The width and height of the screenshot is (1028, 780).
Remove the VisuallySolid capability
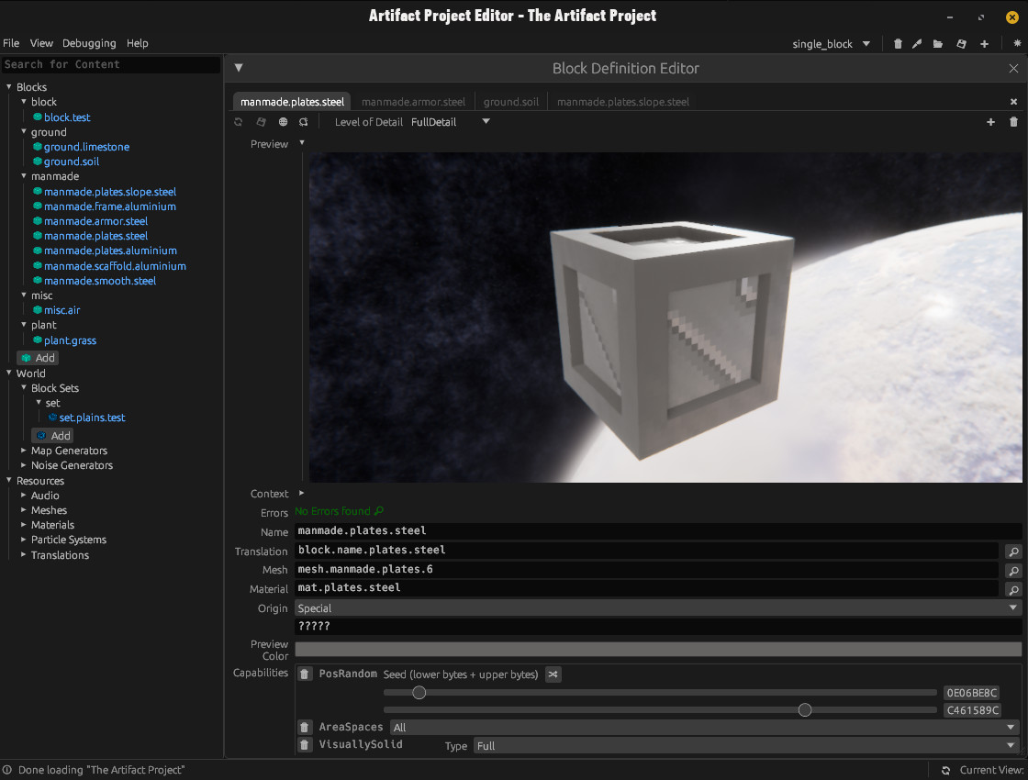[x=305, y=745]
